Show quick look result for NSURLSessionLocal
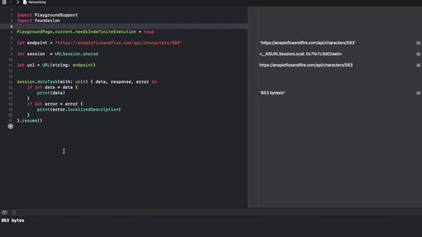This screenshot has width=422, height=237. coord(418,54)
